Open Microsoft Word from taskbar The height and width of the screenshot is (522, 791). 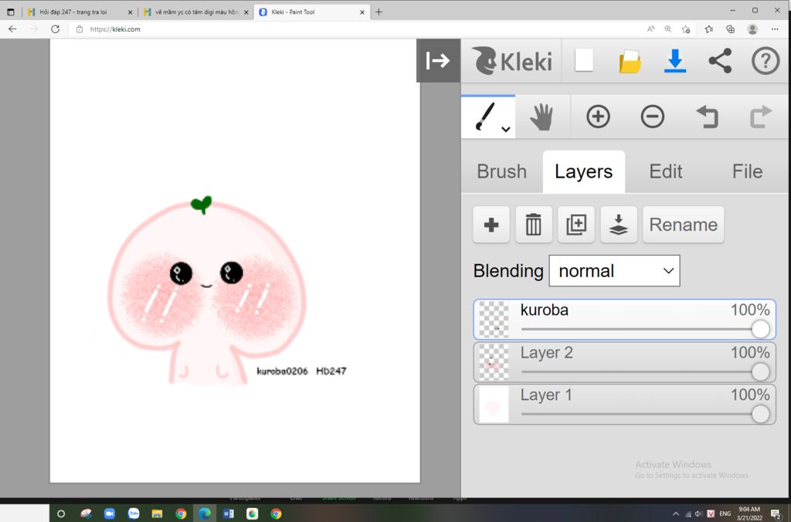tap(228, 514)
